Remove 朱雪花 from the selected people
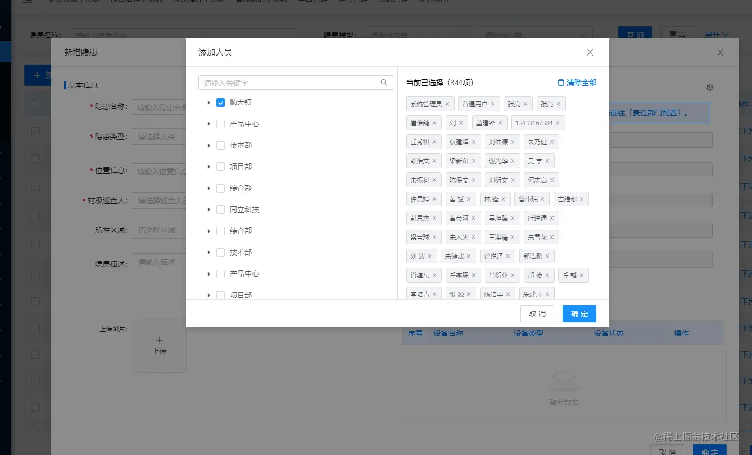 coord(552,238)
